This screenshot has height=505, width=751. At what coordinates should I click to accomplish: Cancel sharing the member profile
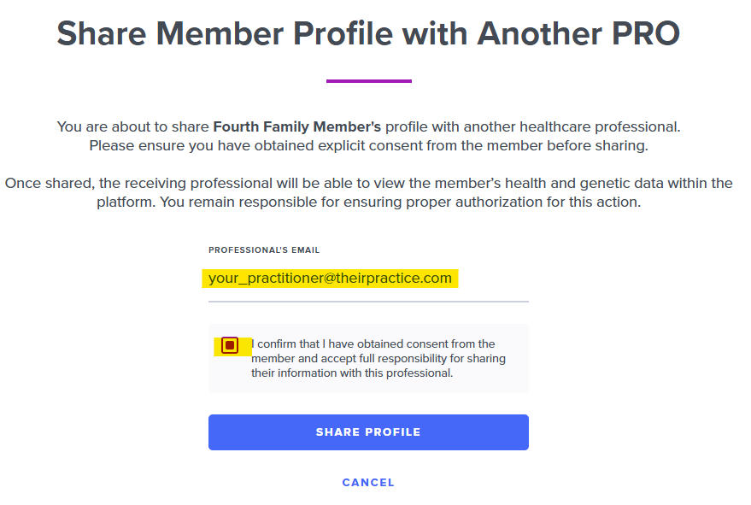pyautogui.click(x=368, y=483)
